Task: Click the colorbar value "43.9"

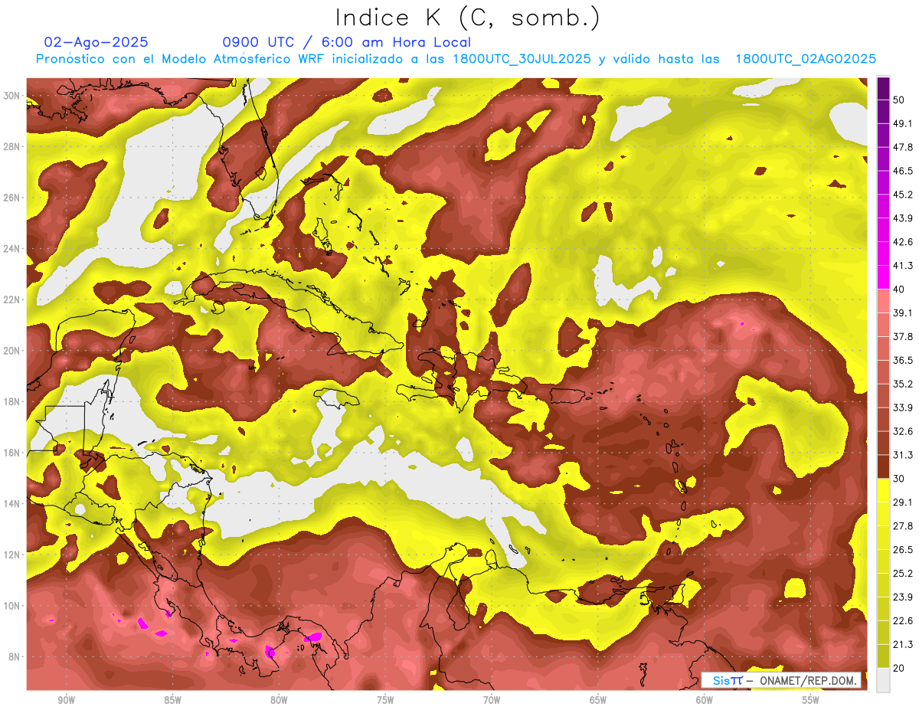Action: pos(903,218)
